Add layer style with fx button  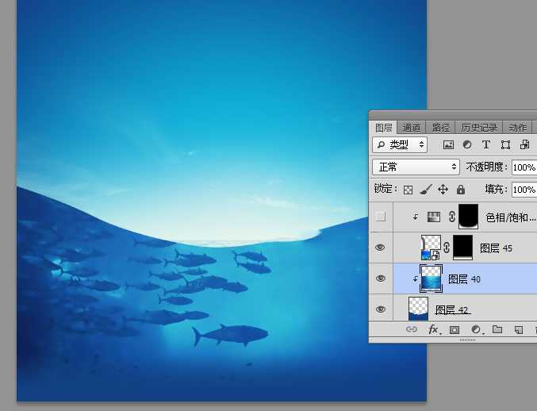pyautogui.click(x=434, y=329)
